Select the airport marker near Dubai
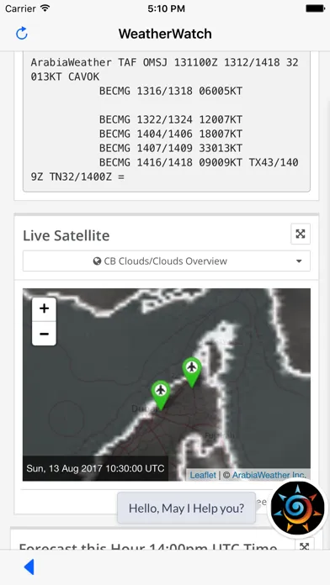This screenshot has width=330, height=585. 161,396
